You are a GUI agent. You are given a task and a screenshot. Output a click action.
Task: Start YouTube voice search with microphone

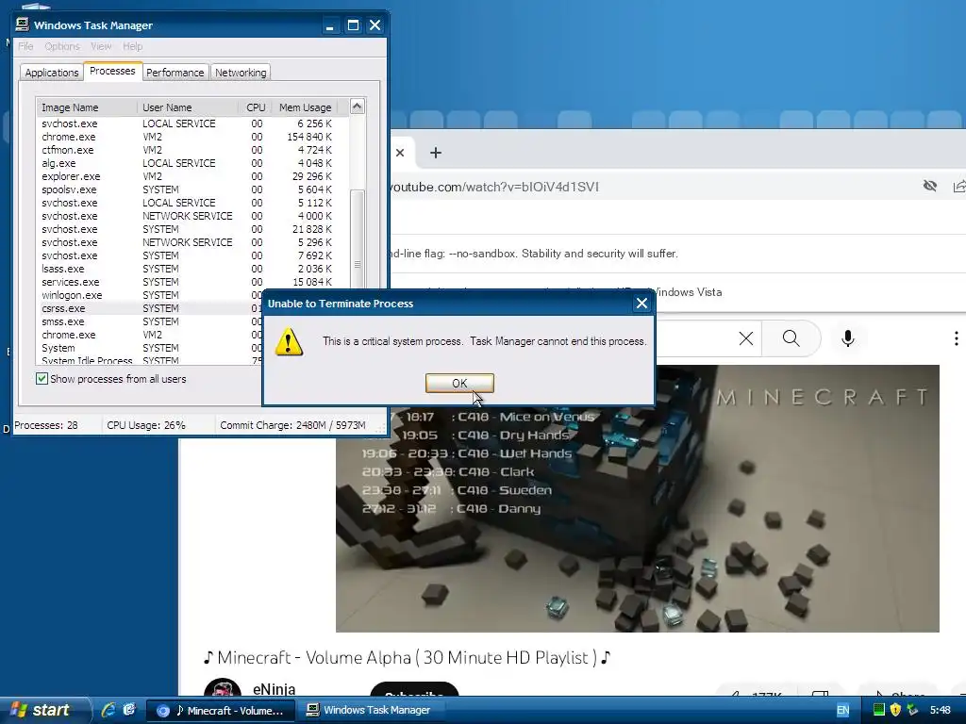[848, 338]
